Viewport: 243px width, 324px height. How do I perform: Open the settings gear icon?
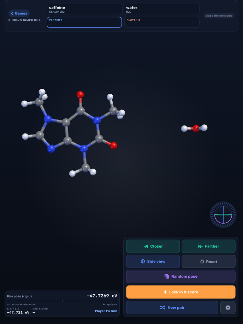[228, 307]
